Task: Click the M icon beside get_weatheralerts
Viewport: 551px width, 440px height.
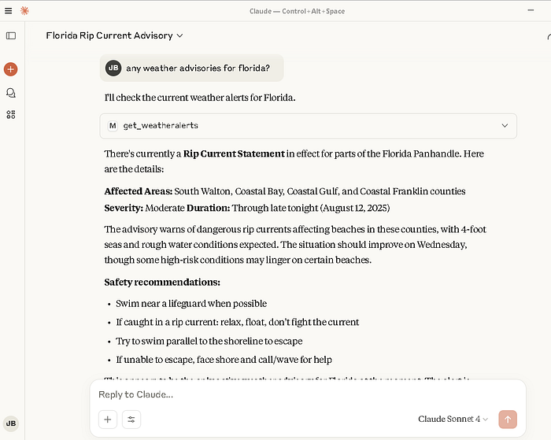Action: point(113,126)
